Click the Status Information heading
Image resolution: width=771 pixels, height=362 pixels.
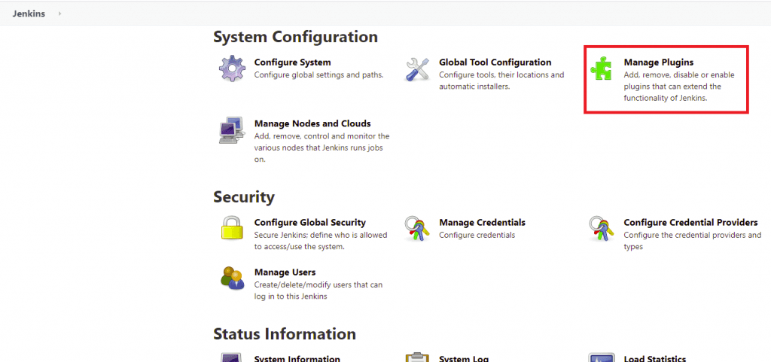point(285,334)
